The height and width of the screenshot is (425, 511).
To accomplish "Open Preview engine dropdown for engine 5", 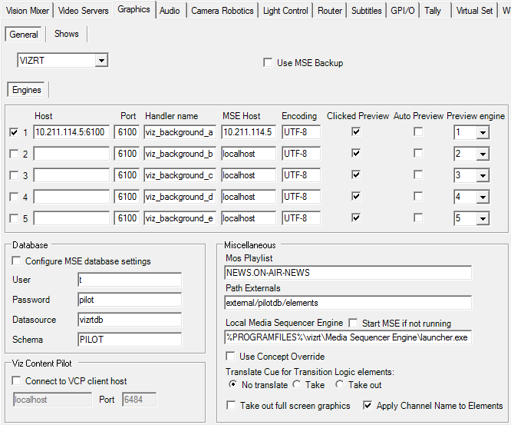I will (483, 219).
